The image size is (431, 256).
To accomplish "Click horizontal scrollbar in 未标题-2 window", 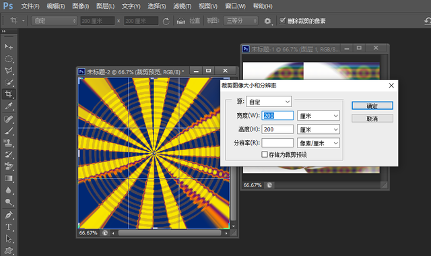I will click(170, 233).
